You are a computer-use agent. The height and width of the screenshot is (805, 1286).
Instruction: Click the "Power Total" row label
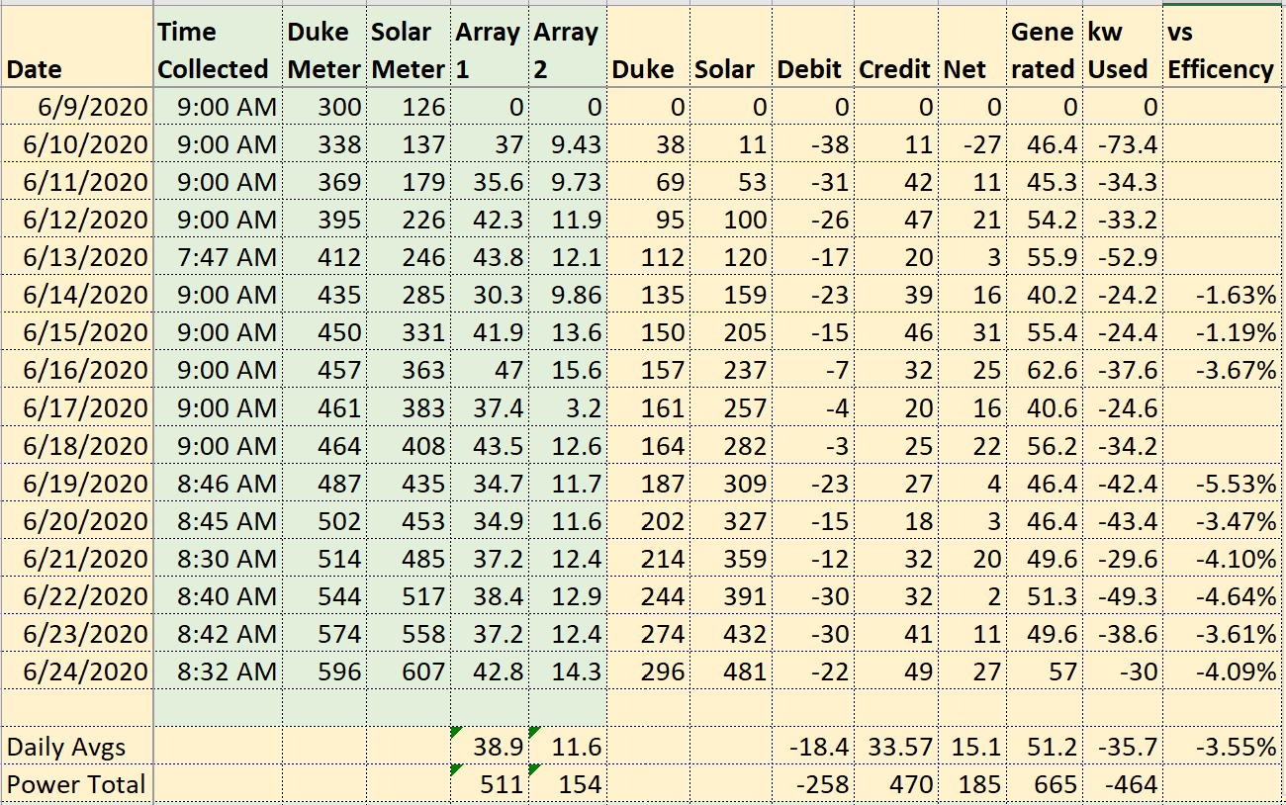77,783
